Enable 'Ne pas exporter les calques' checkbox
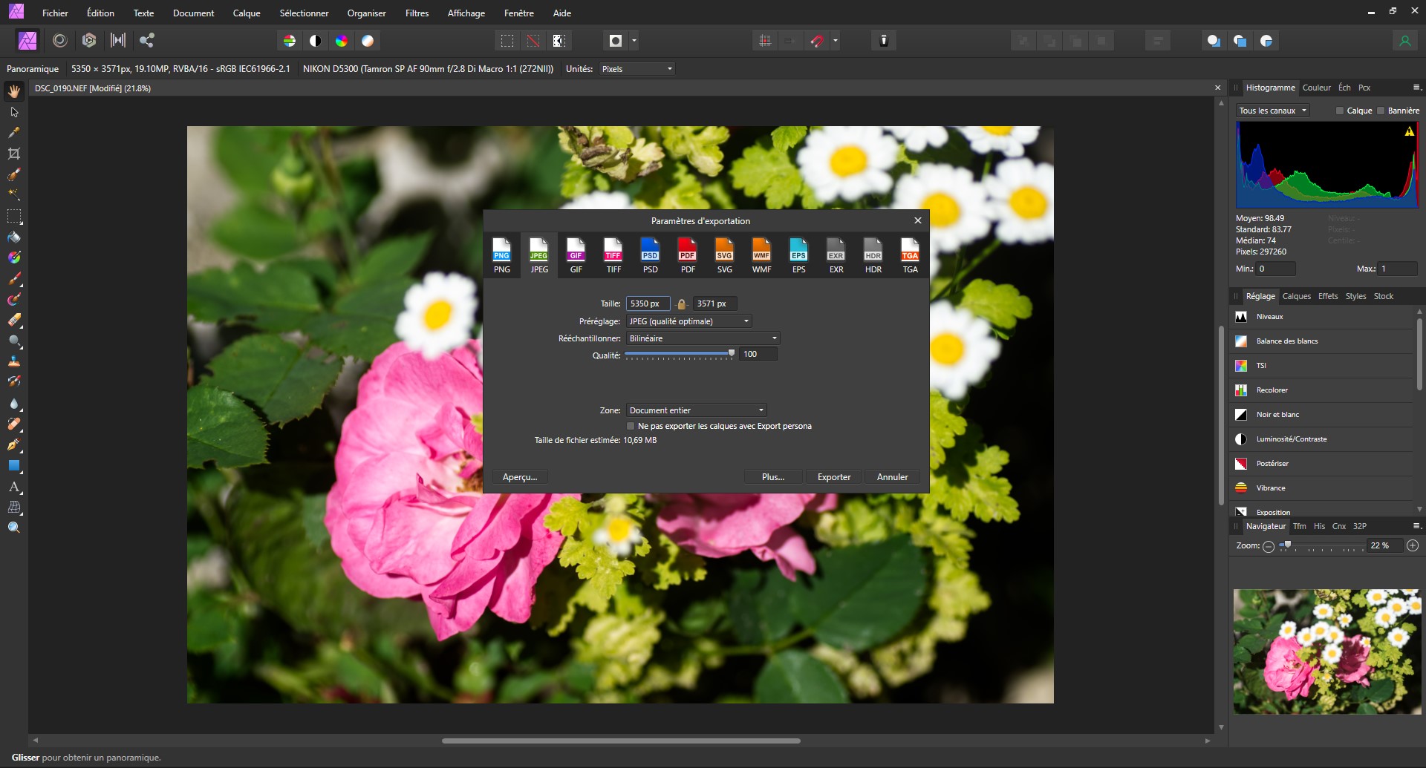This screenshot has height=768, width=1426. (x=631, y=427)
